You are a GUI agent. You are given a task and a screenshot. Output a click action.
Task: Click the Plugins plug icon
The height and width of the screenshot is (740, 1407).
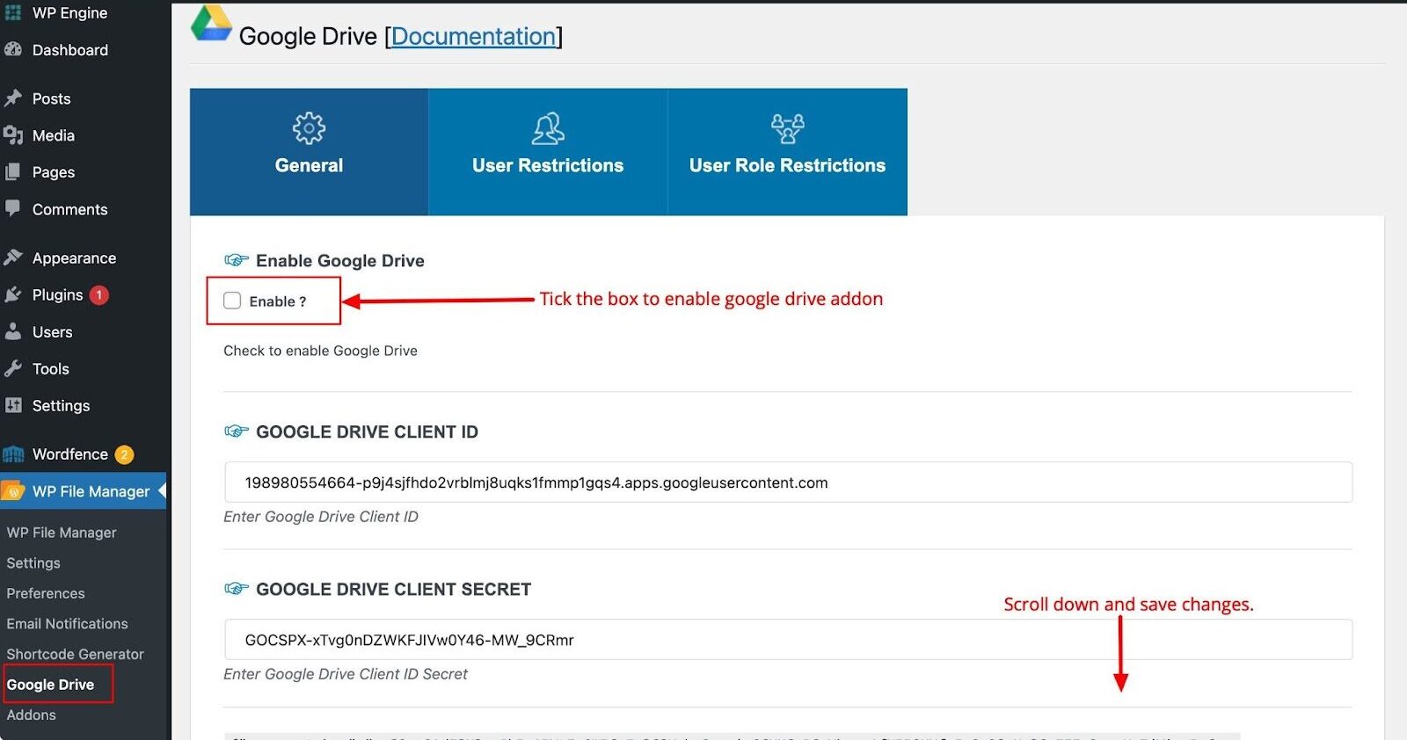(13, 294)
